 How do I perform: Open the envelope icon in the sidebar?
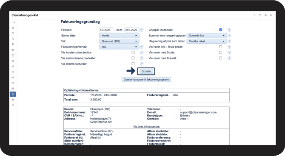pos(13,78)
